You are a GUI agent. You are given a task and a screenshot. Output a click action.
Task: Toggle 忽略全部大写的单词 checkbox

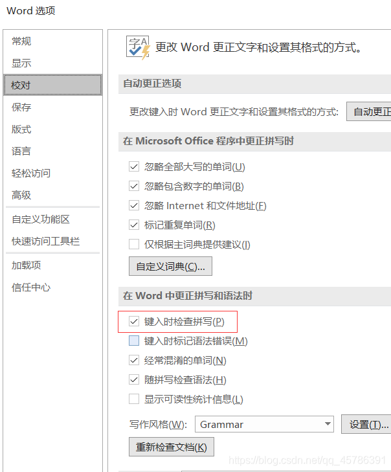[x=134, y=166]
